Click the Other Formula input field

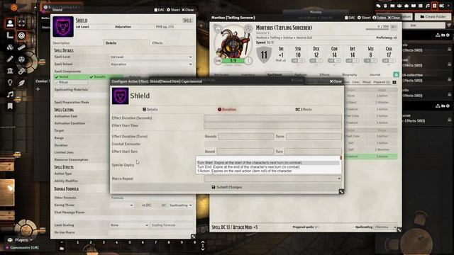[x=151, y=198]
